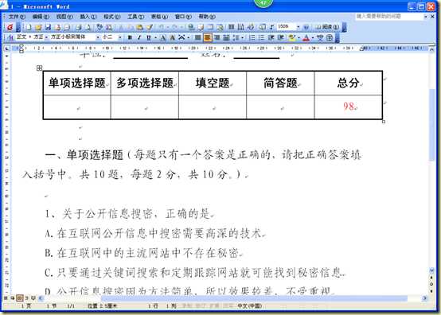Viewport: 441px width, 315px height.
Task: Open the 窗口 (Window) menu
Action: (x=183, y=17)
